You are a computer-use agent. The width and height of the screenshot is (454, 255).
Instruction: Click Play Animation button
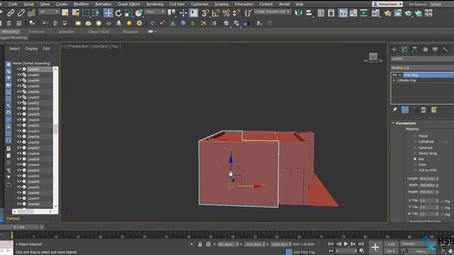tap(345, 244)
